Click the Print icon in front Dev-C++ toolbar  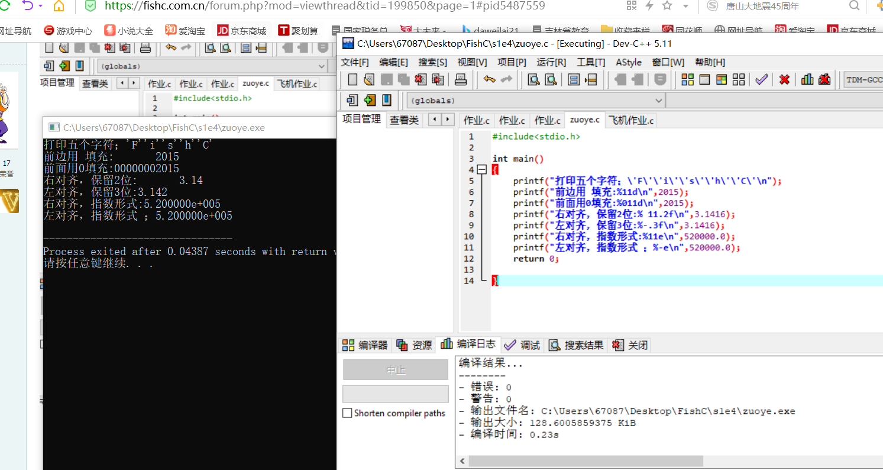pyautogui.click(x=461, y=79)
